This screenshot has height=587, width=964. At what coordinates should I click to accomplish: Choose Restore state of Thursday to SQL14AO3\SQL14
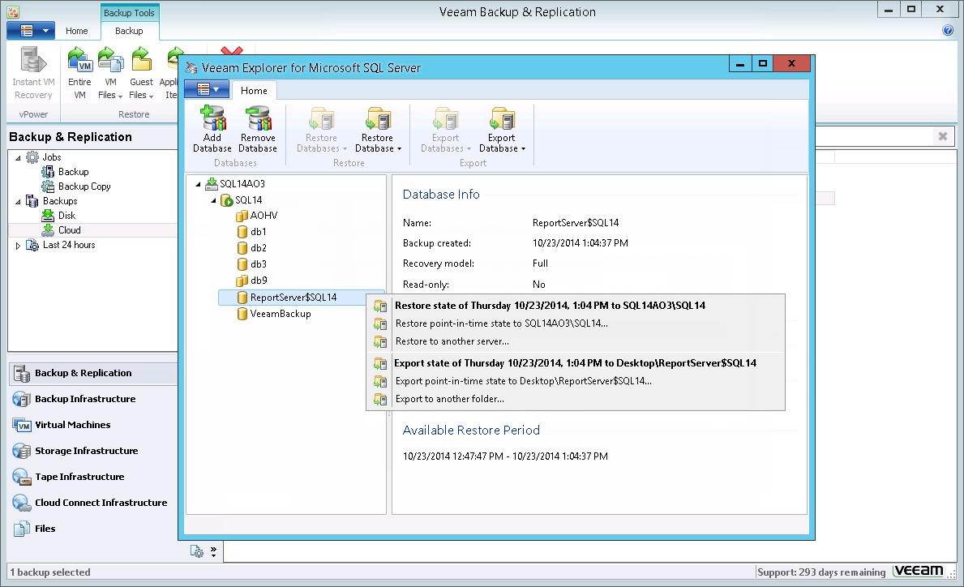[576, 306]
